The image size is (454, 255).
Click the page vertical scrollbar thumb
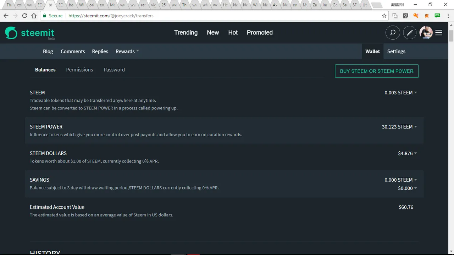click(451, 36)
